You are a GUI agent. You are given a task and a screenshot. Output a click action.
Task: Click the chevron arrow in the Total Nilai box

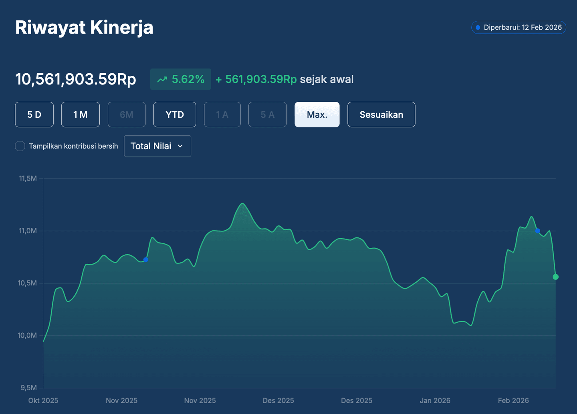180,146
